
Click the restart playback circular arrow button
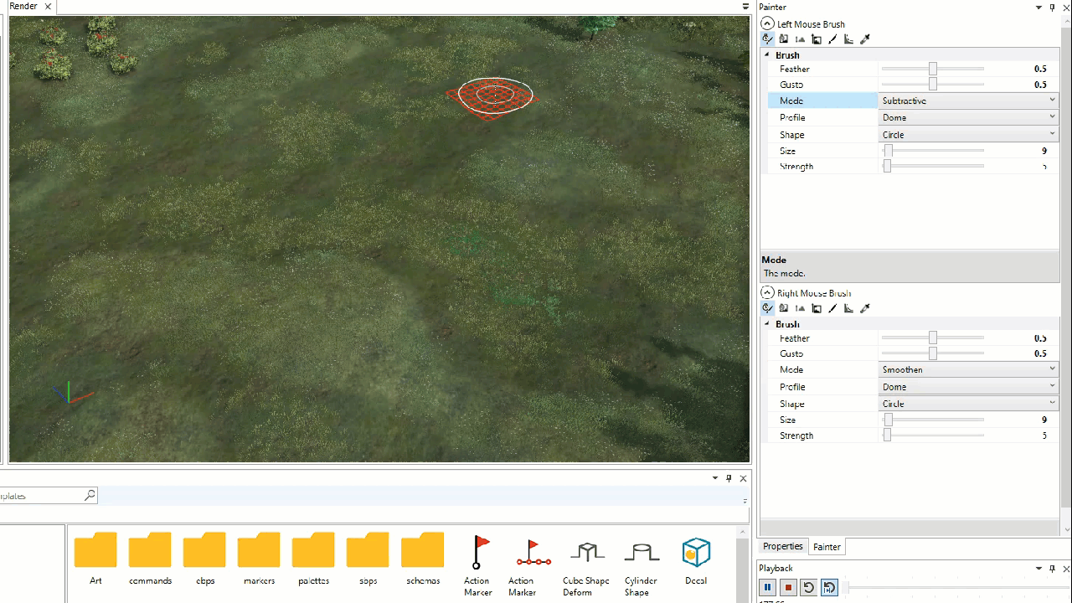click(x=808, y=588)
